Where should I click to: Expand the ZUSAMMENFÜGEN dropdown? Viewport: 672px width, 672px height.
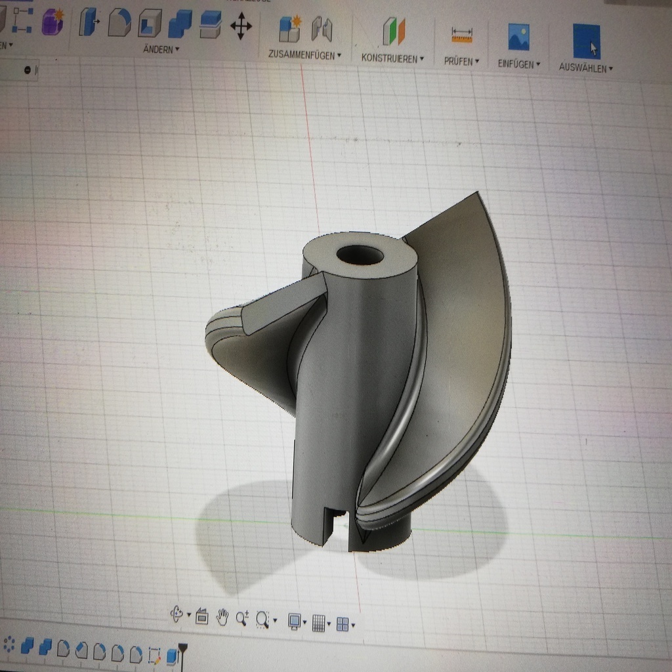click(304, 55)
